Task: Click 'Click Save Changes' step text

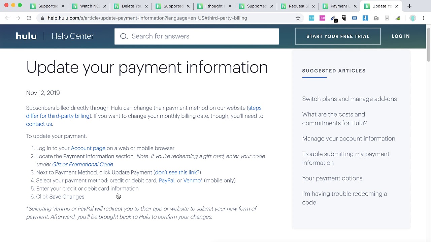Action: click(60, 197)
